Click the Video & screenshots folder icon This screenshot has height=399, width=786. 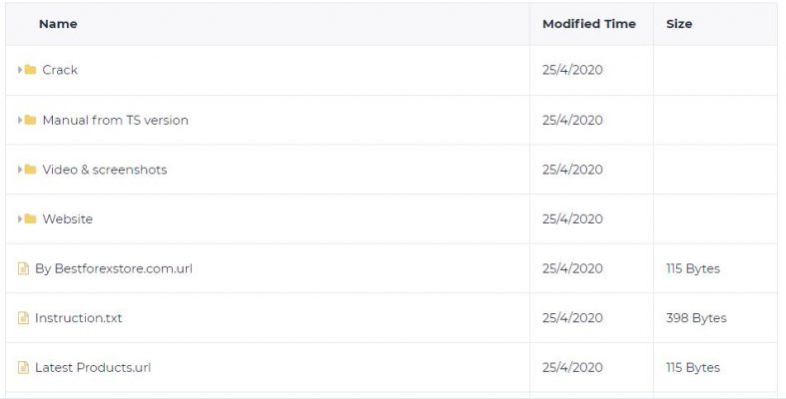point(30,170)
